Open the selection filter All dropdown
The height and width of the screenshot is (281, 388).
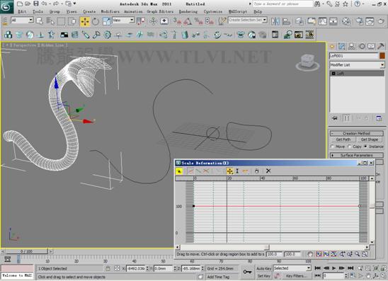22,21
